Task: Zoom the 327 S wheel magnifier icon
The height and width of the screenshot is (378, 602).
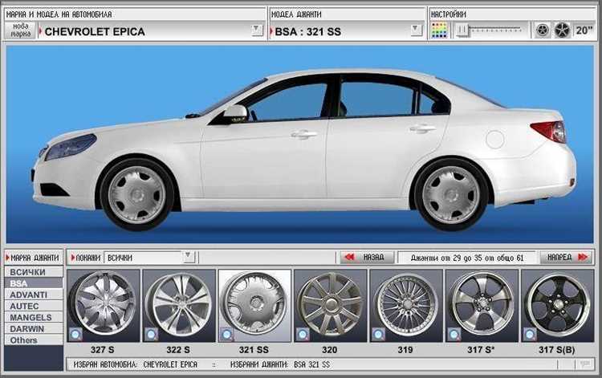Action: [x=75, y=334]
